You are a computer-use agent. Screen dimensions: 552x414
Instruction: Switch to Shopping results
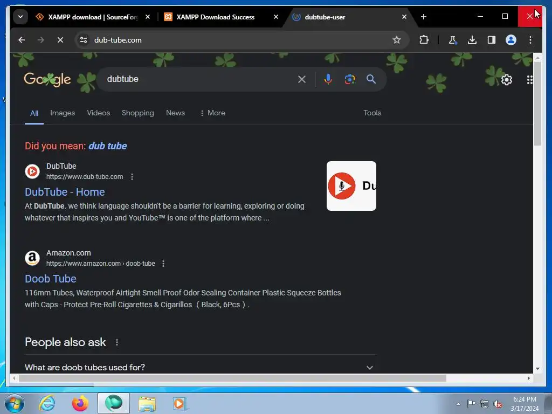[137, 113]
